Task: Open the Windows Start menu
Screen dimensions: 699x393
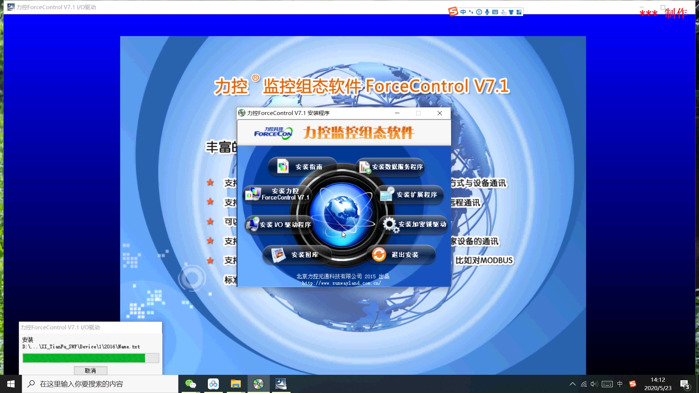Action: coord(11,384)
